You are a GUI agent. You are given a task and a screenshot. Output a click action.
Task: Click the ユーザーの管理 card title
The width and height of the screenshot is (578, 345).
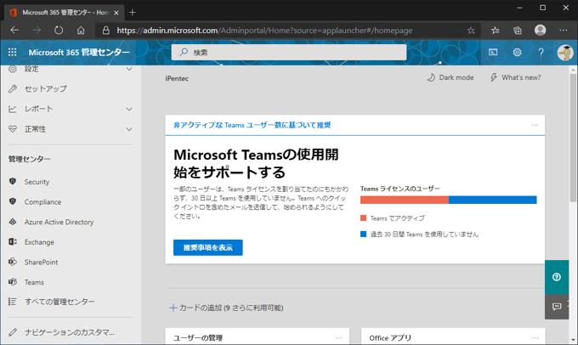click(198, 337)
